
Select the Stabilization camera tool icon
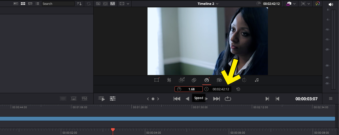click(219, 80)
